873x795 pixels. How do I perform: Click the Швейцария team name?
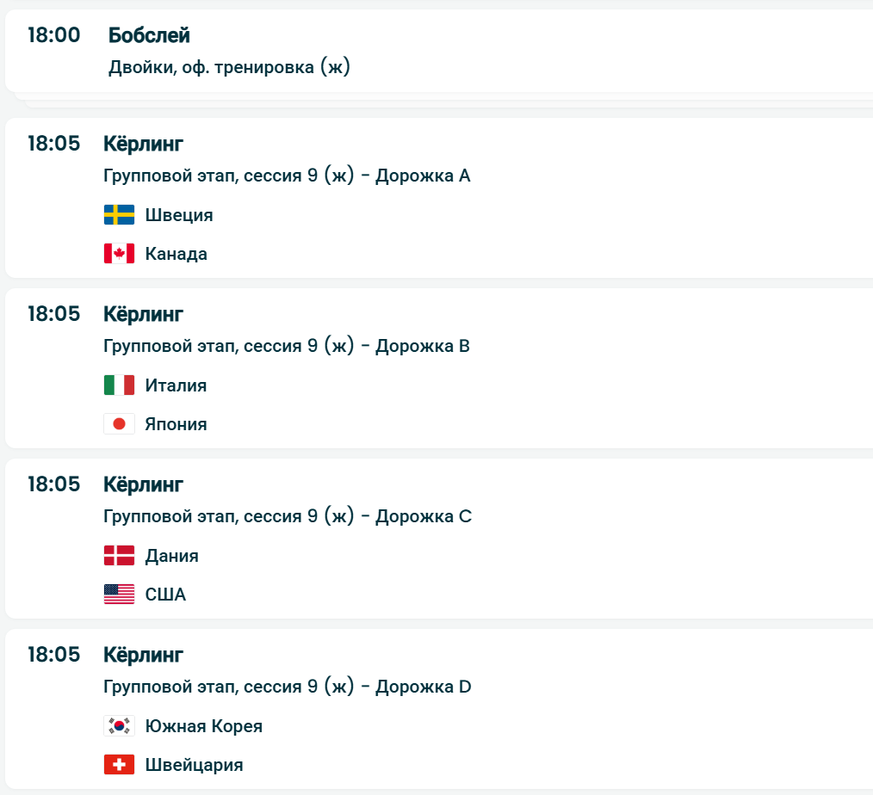[x=194, y=766]
